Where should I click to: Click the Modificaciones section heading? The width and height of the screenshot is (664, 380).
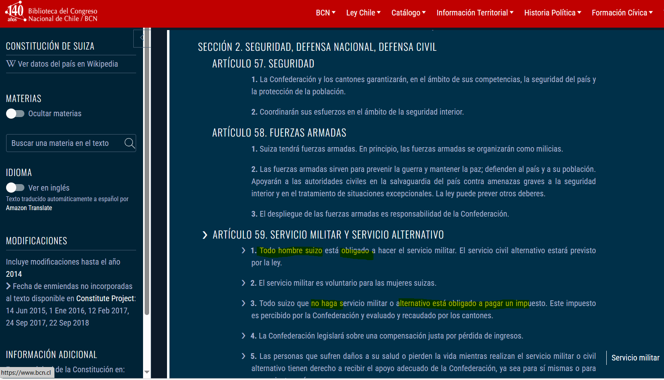(x=37, y=241)
